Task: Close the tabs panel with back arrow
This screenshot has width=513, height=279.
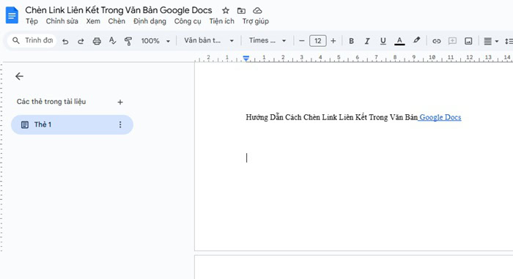Action: pos(19,76)
